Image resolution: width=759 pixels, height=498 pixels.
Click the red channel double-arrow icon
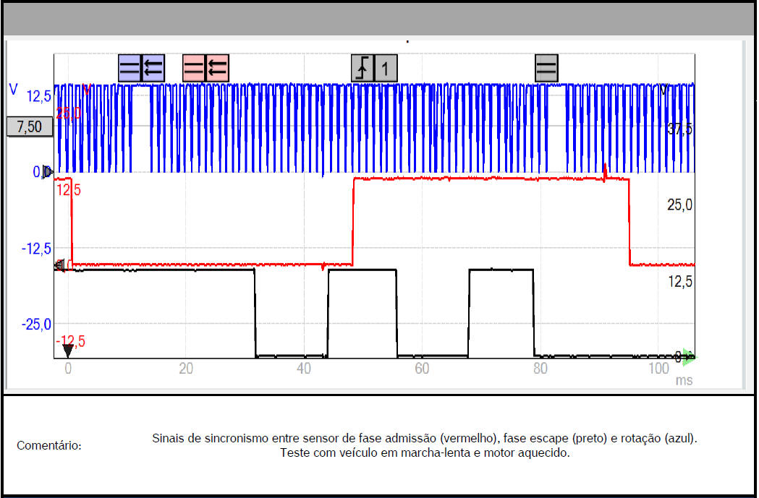(218, 69)
